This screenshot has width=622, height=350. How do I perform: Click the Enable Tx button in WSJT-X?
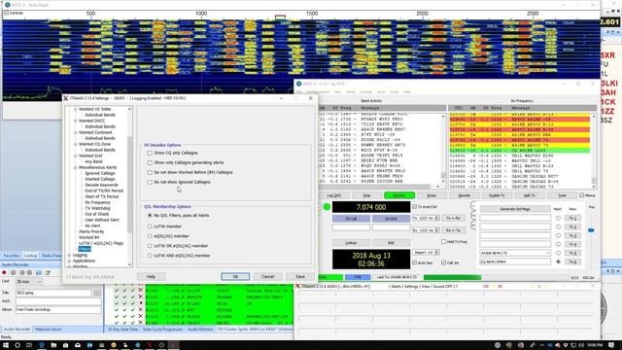(x=497, y=195)
